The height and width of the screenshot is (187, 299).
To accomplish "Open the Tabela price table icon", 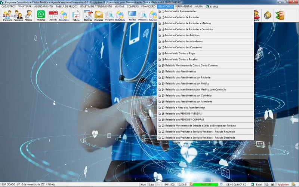I will point(76,15).
